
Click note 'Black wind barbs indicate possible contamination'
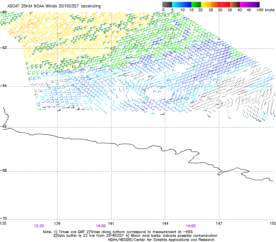(x=174, y=236)
